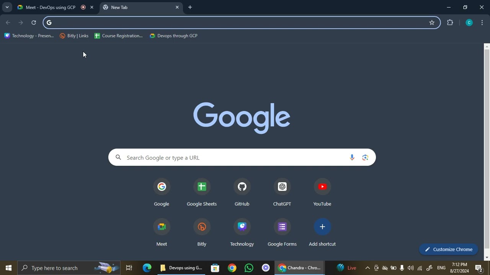The height and width of the screenshot is (275, 490).
Task: Open the clock showing 7:12 PM
Action: pos(460,268)
